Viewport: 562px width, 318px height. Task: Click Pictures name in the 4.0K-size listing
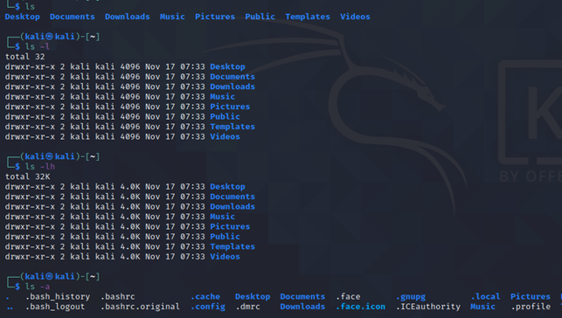(230, 226)
